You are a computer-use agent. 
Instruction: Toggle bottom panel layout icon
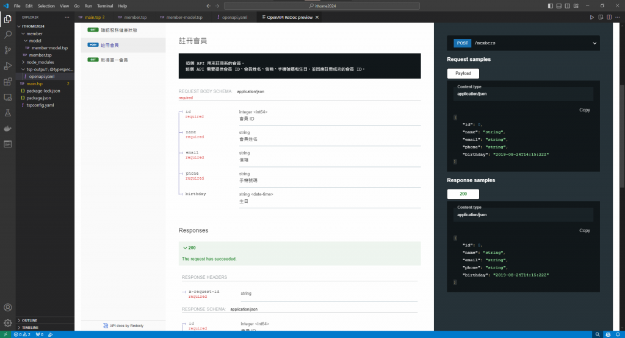559,6
